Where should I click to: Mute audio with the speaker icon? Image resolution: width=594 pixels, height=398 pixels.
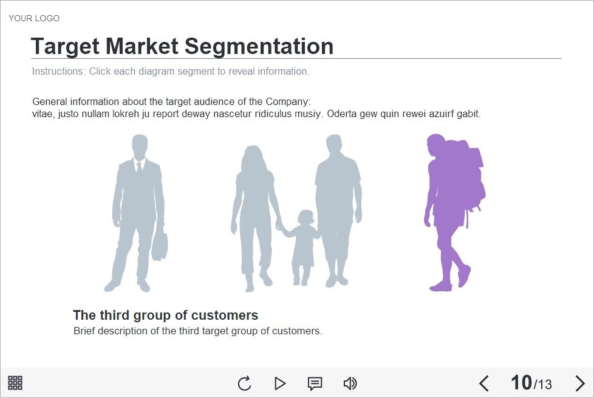point(350,383)
